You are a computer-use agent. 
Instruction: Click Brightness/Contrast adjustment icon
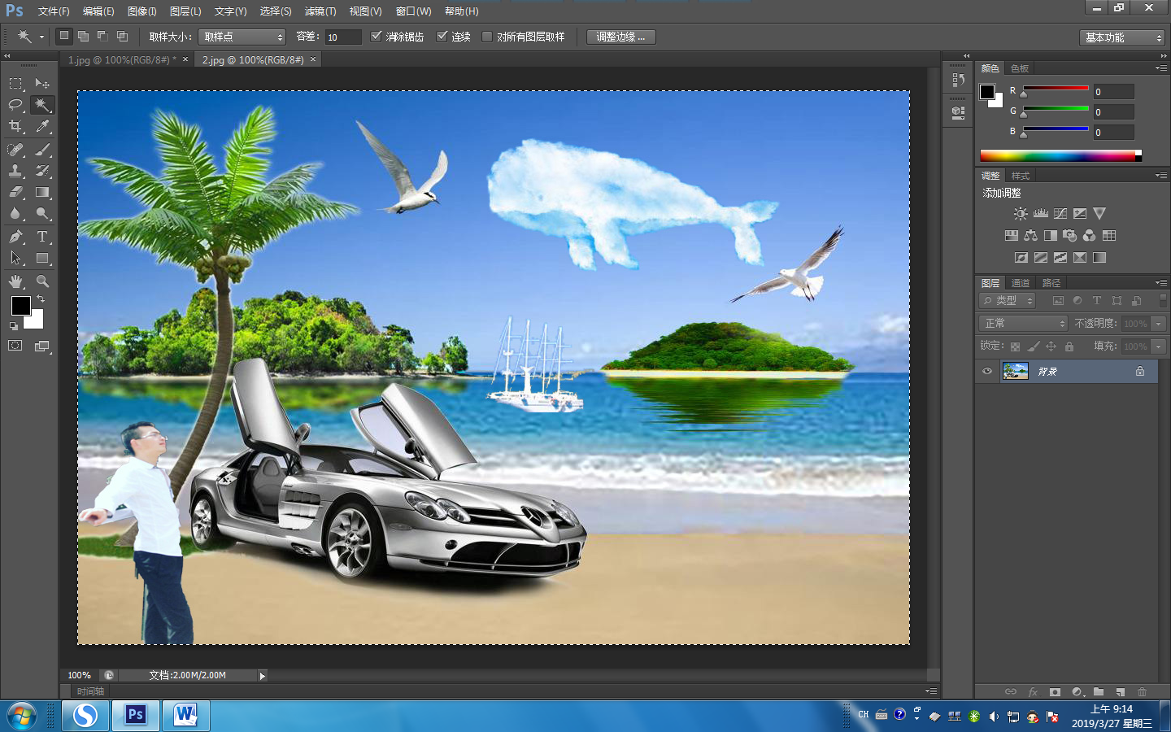(1021, 213)
